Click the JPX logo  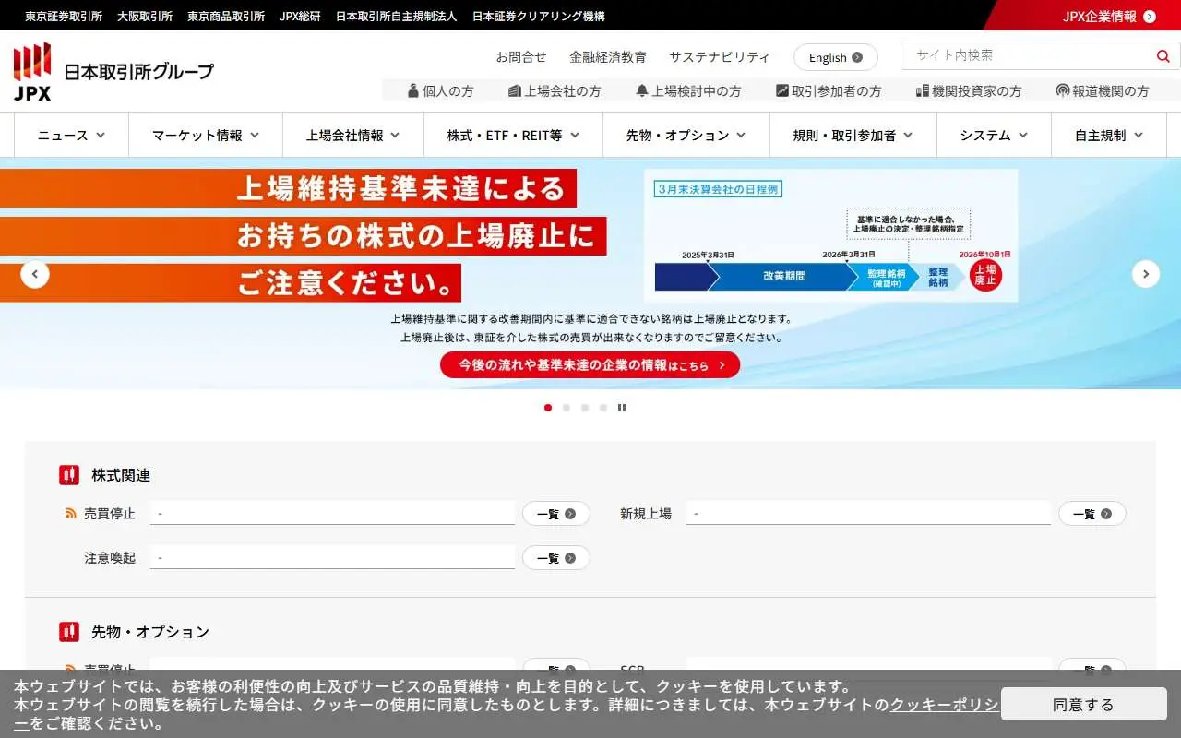coord(32,72)
